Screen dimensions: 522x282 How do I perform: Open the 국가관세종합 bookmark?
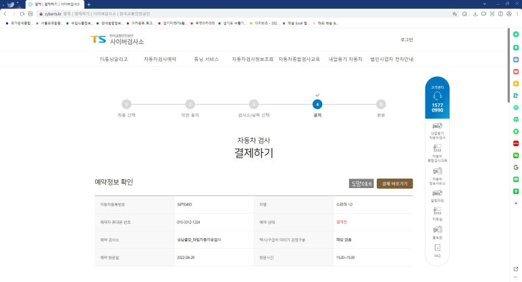(x=19, y=24)
